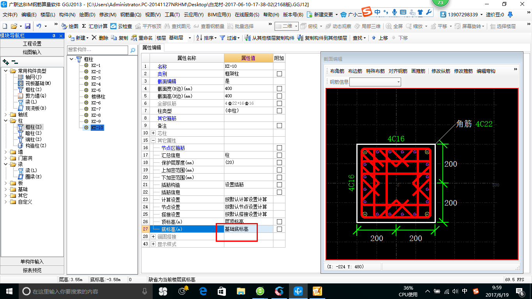Expand the 轴线 folder

click(6, 114)
